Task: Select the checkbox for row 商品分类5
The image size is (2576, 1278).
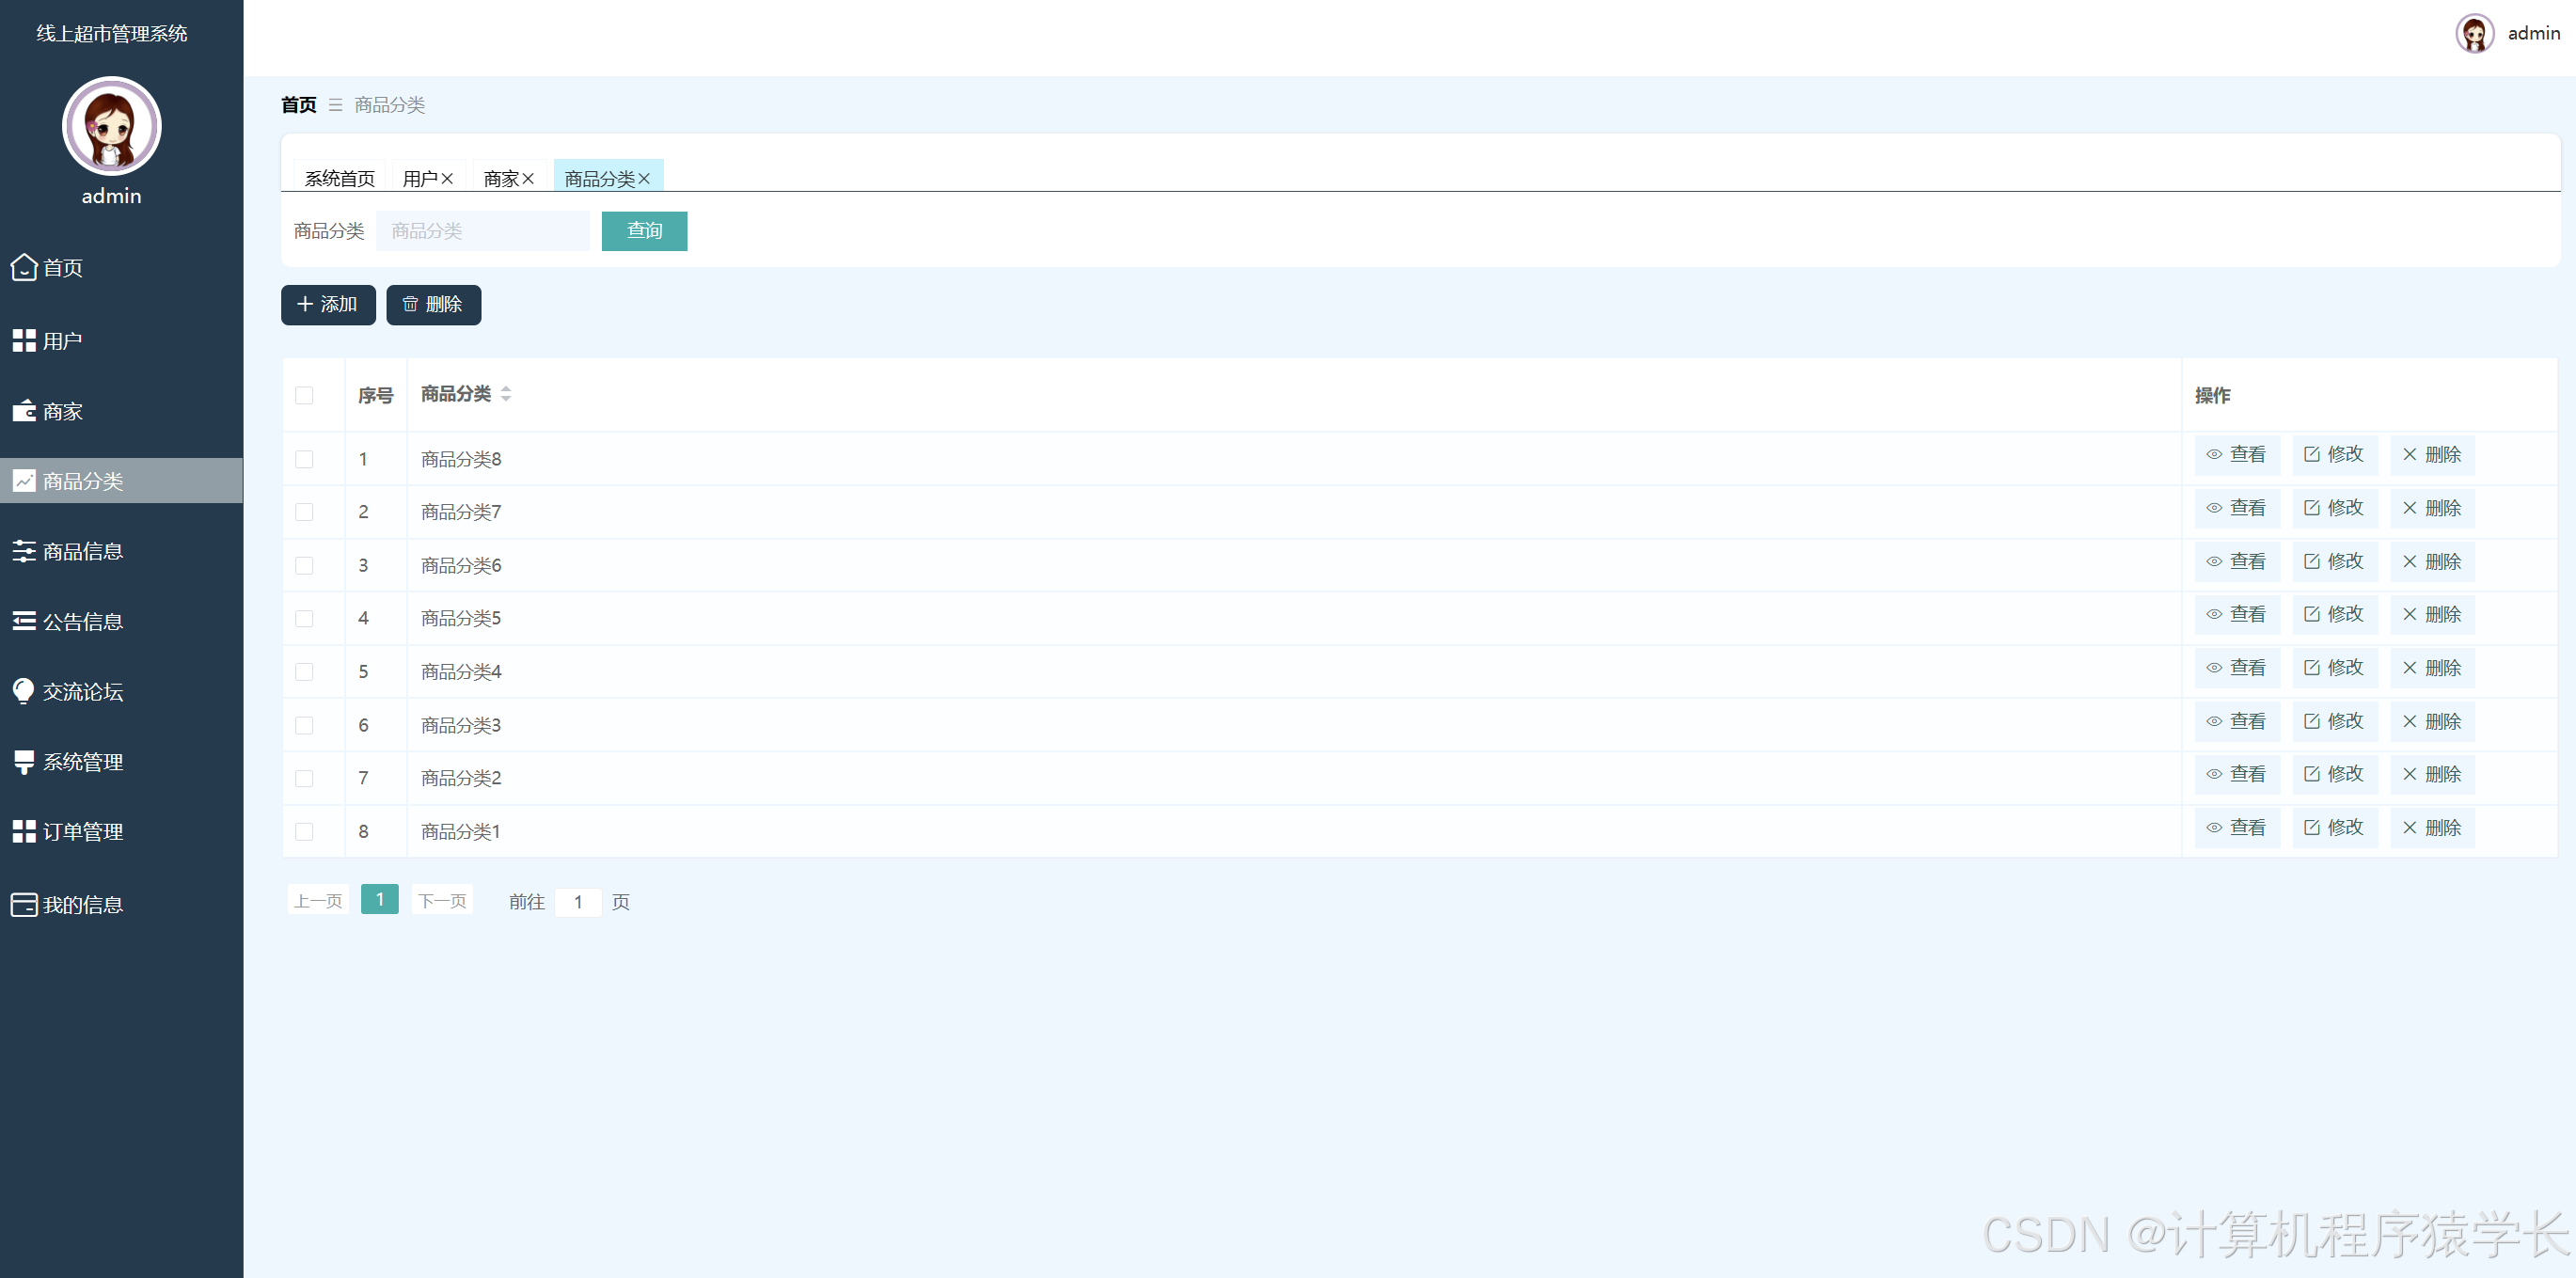Action: tap(304, 618)
